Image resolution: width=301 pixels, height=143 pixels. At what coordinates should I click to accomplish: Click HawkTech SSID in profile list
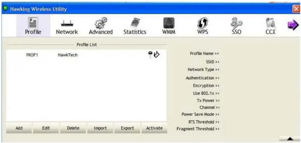point(68,55)
